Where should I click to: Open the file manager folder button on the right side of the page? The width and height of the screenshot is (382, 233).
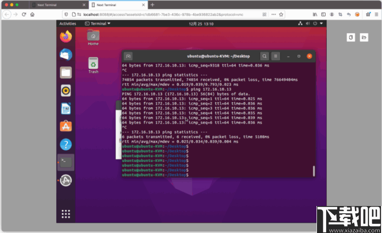[x=364, y=38]
